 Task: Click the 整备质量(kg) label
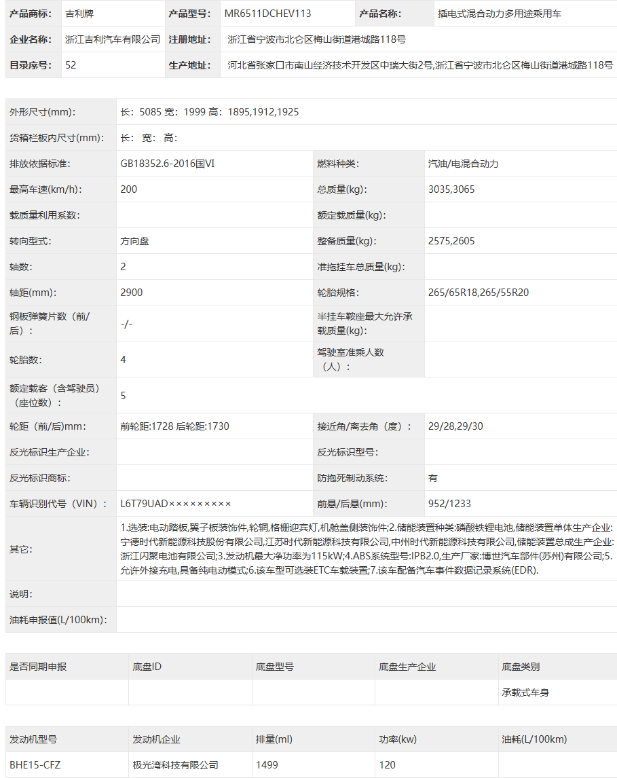(347, 241)
